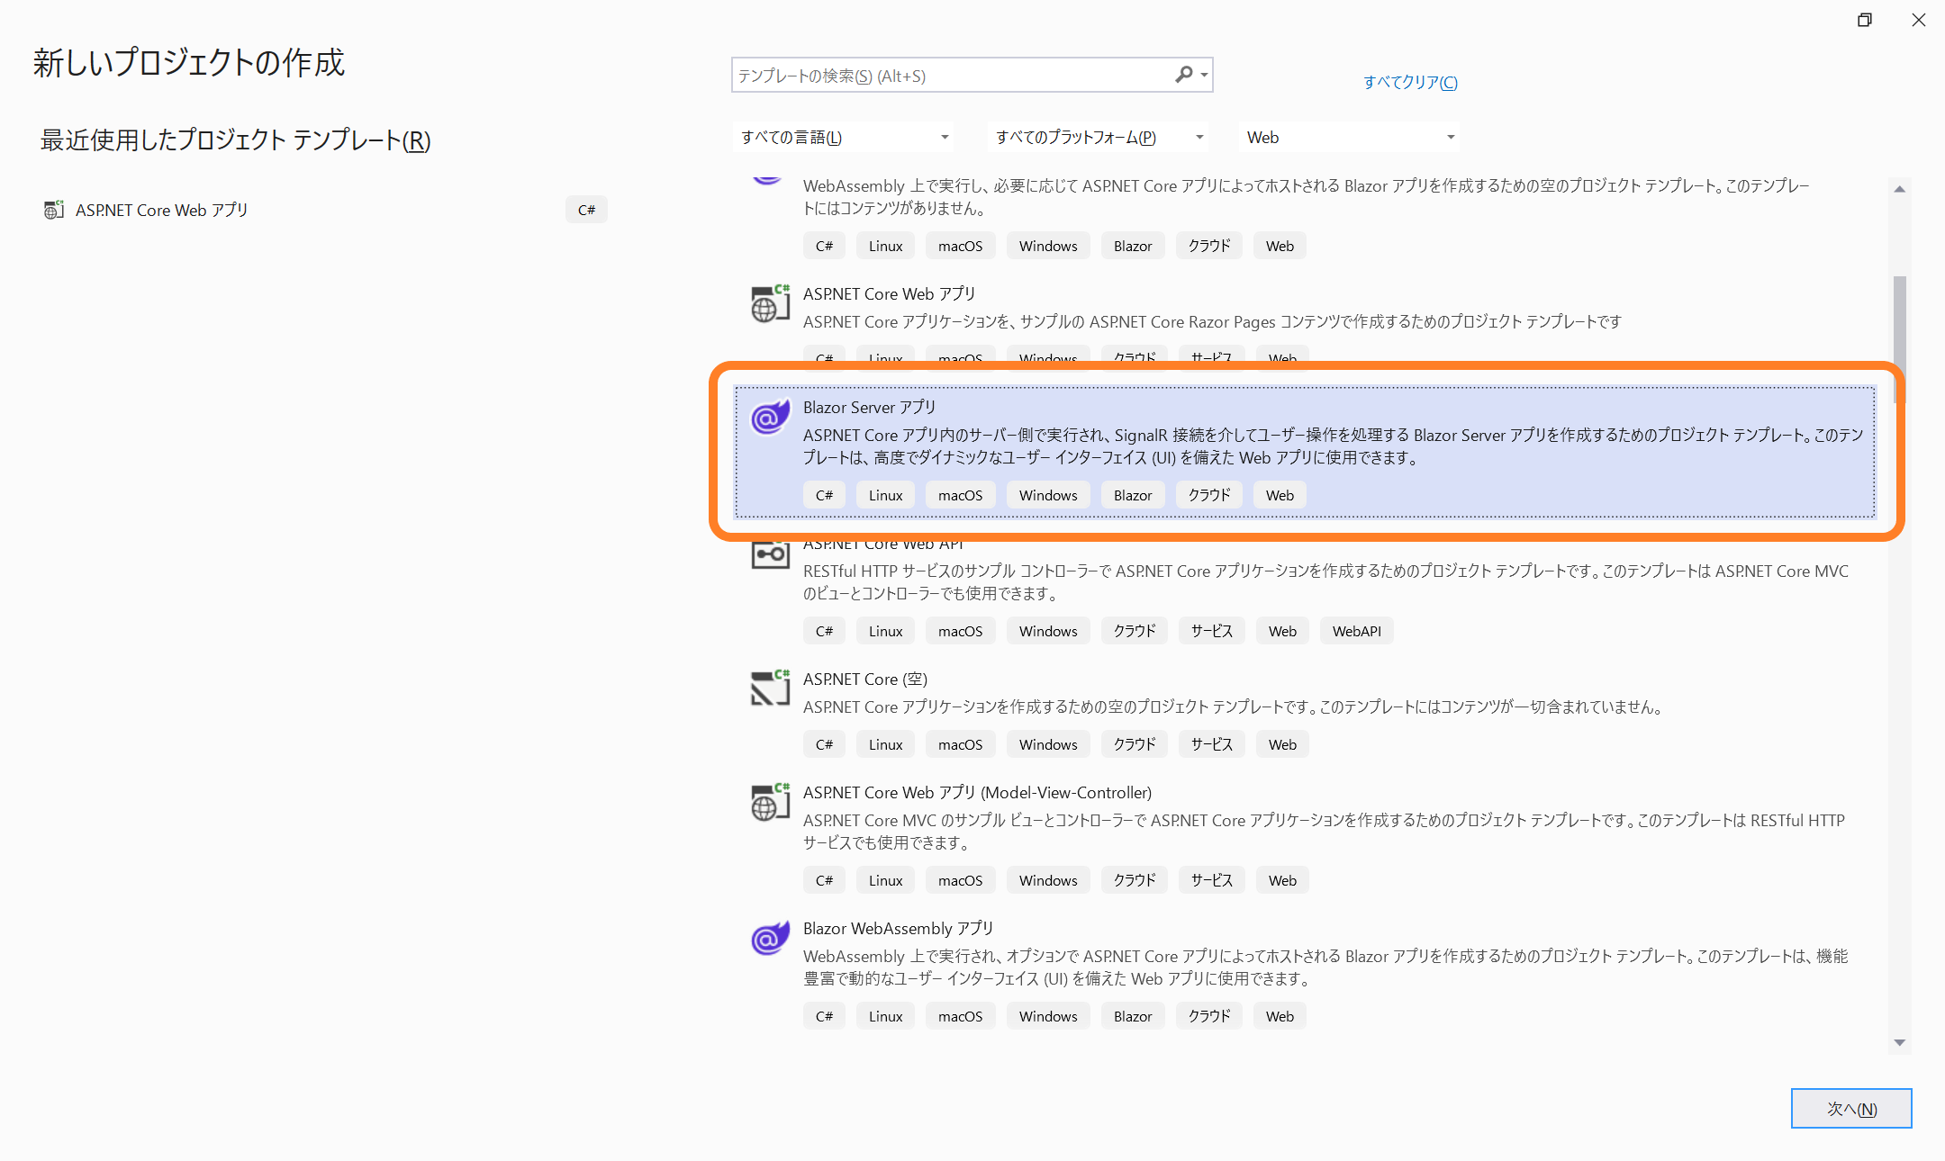Select Blazor WebAssembly アプリ template
This screenshot has height=1161, width=1945.
[898, 929]
